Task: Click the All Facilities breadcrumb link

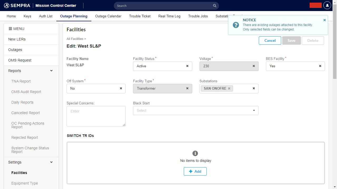Action: (x=75, y=39)
